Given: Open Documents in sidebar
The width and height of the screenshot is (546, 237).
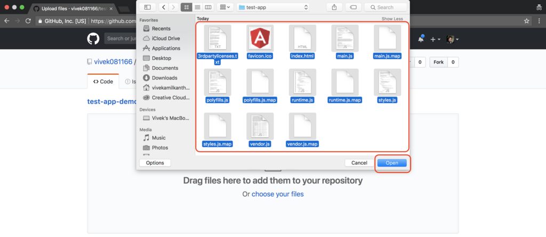Looking at the screenshot, I should [165, 68].
